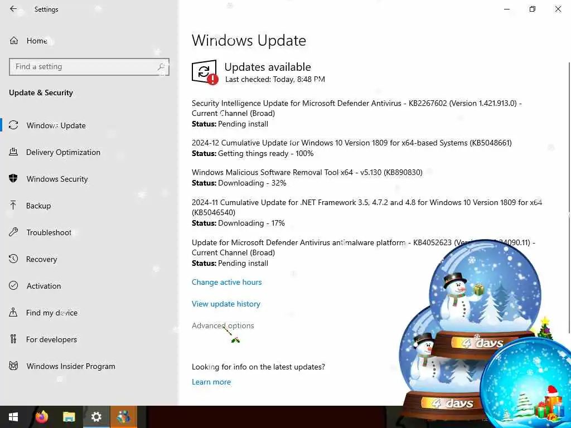571x428 pixels.
Task: Open Windows Security settings page
Action: coord(57,179)
